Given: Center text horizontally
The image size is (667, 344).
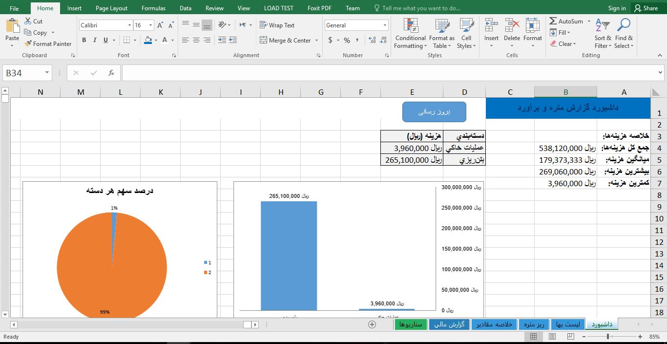Looking at the screenshot, I should tap(196, 40).
